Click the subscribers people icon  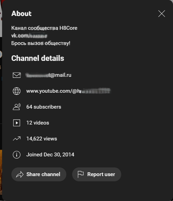pos(17,107)
